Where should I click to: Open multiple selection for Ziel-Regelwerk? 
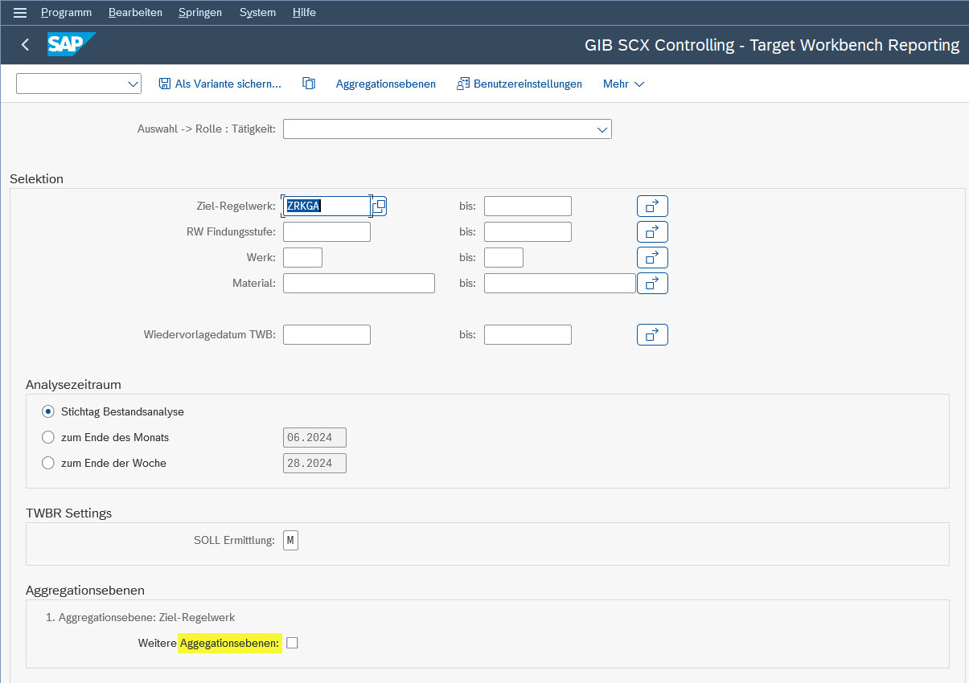652,207
